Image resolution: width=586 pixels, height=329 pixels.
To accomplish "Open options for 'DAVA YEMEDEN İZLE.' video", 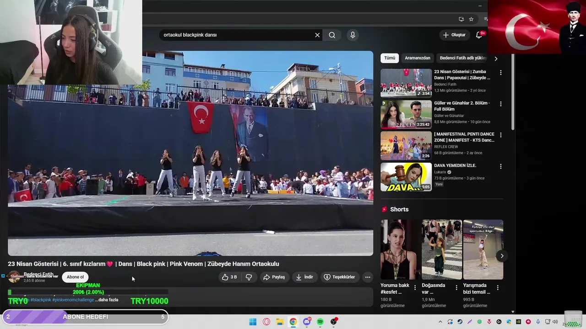I will click(x=500, y=166).
